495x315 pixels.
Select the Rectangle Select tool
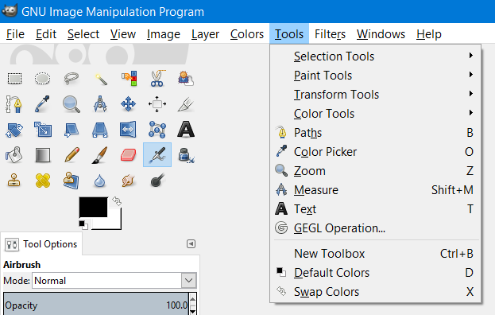click(14, 79)
